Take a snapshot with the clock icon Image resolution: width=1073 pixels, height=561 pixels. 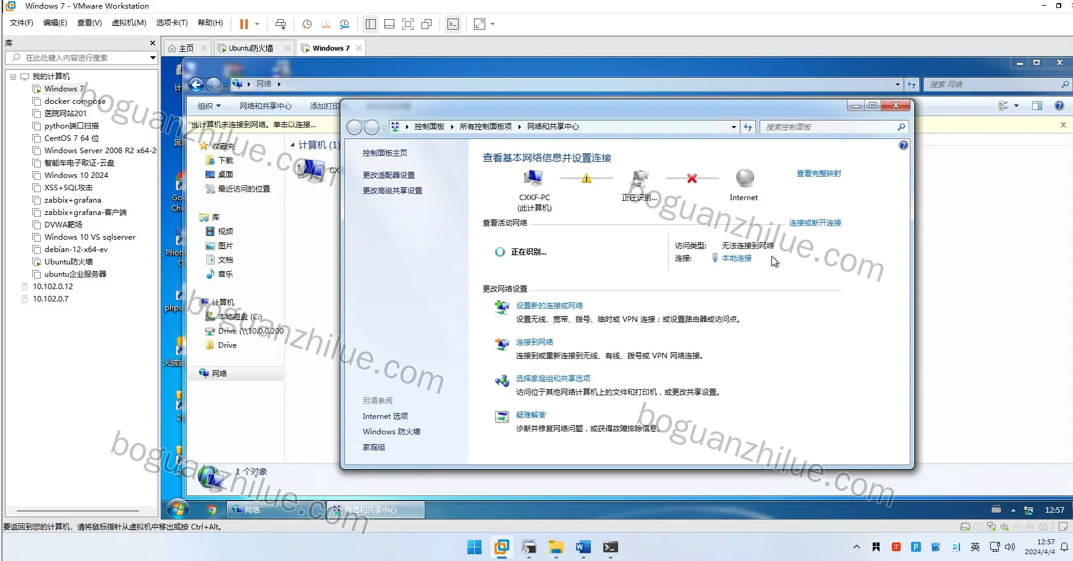307,24
